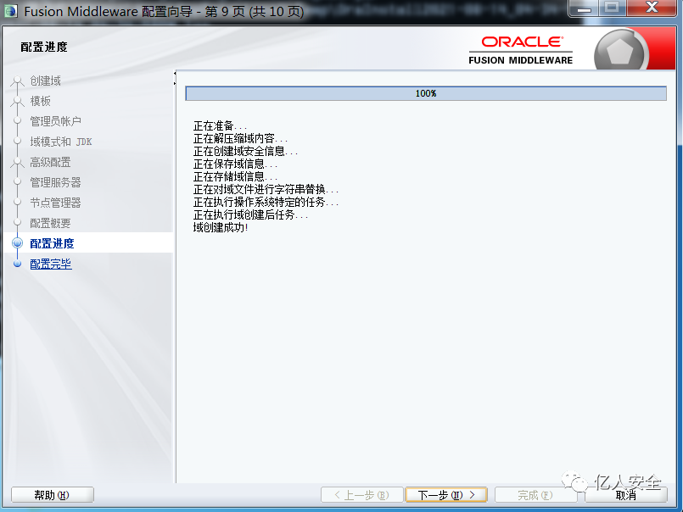The width and height of the screenshot is (683, 512).
Task: Click the step node icon beside 创建域
Action: click(17, 81)
